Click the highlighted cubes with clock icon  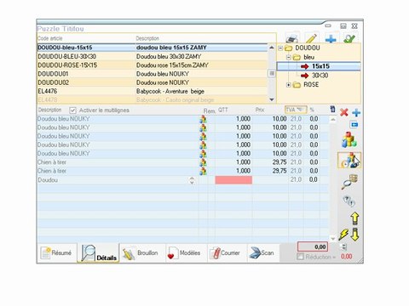pos(349,160)
